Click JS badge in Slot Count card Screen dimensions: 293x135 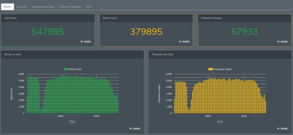tap(81, 42)
